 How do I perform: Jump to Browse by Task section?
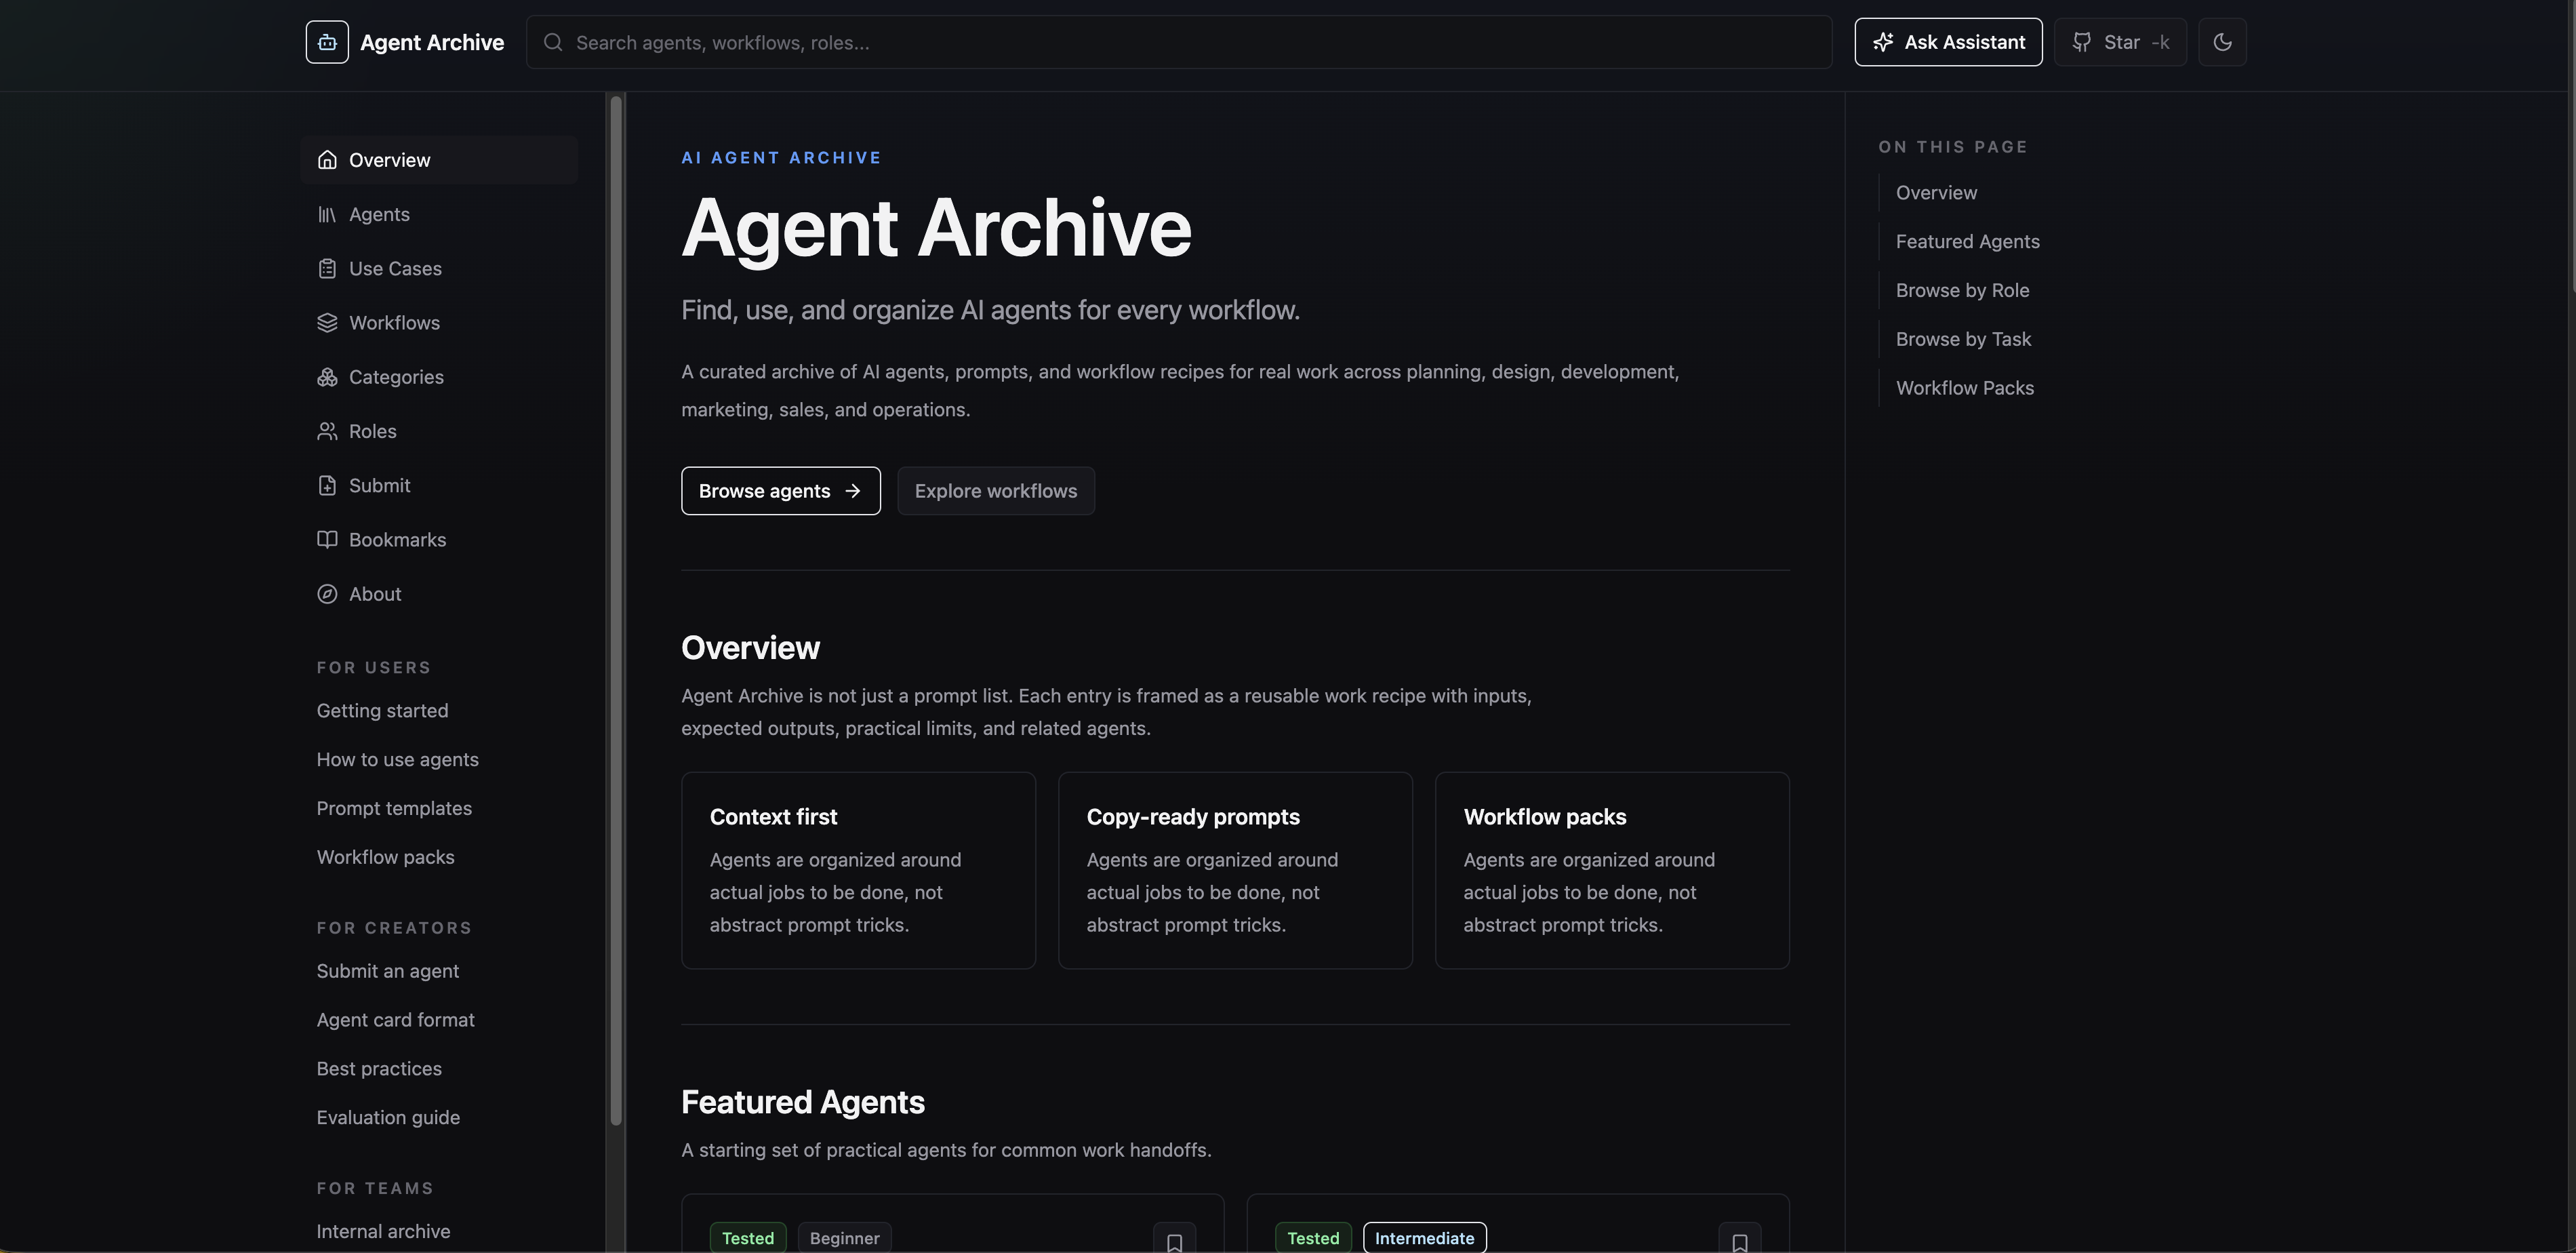pos(1963,339)
